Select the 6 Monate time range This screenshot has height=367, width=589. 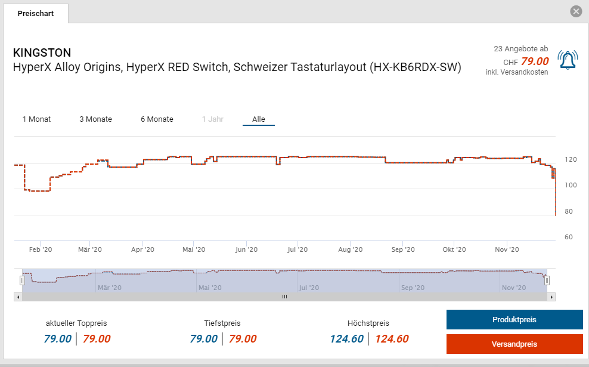click(157, 119)
